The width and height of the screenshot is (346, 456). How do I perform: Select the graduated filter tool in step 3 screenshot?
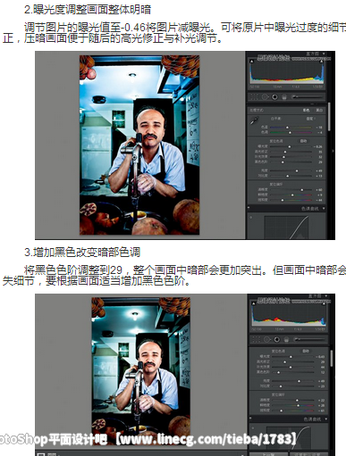point(286,339)
